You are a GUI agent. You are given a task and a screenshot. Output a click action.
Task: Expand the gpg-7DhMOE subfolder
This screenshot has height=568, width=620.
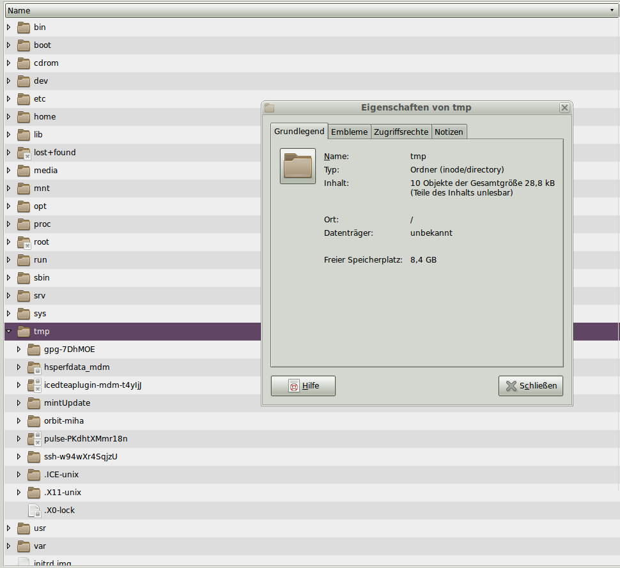[19, 349]
